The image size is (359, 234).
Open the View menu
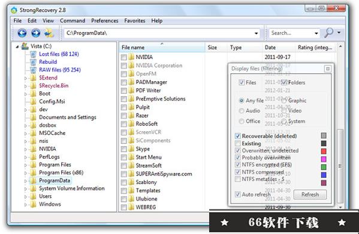[48, 21]
